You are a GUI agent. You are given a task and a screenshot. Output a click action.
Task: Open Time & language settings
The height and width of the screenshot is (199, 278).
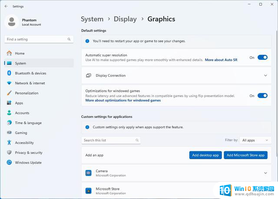[x=39, y=123]
